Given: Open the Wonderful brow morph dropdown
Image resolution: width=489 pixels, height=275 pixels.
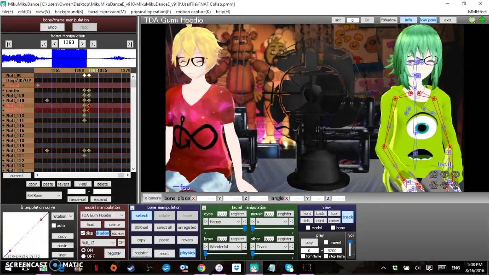Looking at the screenshot, I should (x=225, y=247).
